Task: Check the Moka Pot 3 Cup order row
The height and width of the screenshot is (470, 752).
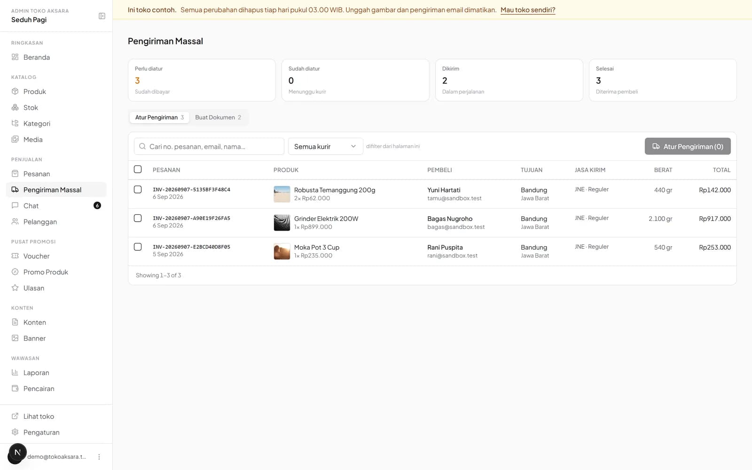Action: click(x=138, y=247)
